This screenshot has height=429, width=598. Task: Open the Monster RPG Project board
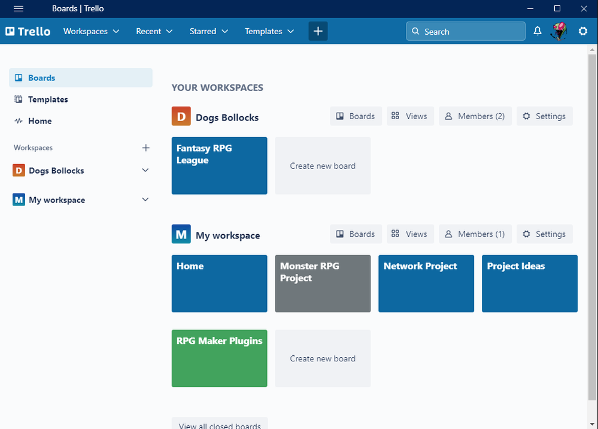[x=323, y=283]
